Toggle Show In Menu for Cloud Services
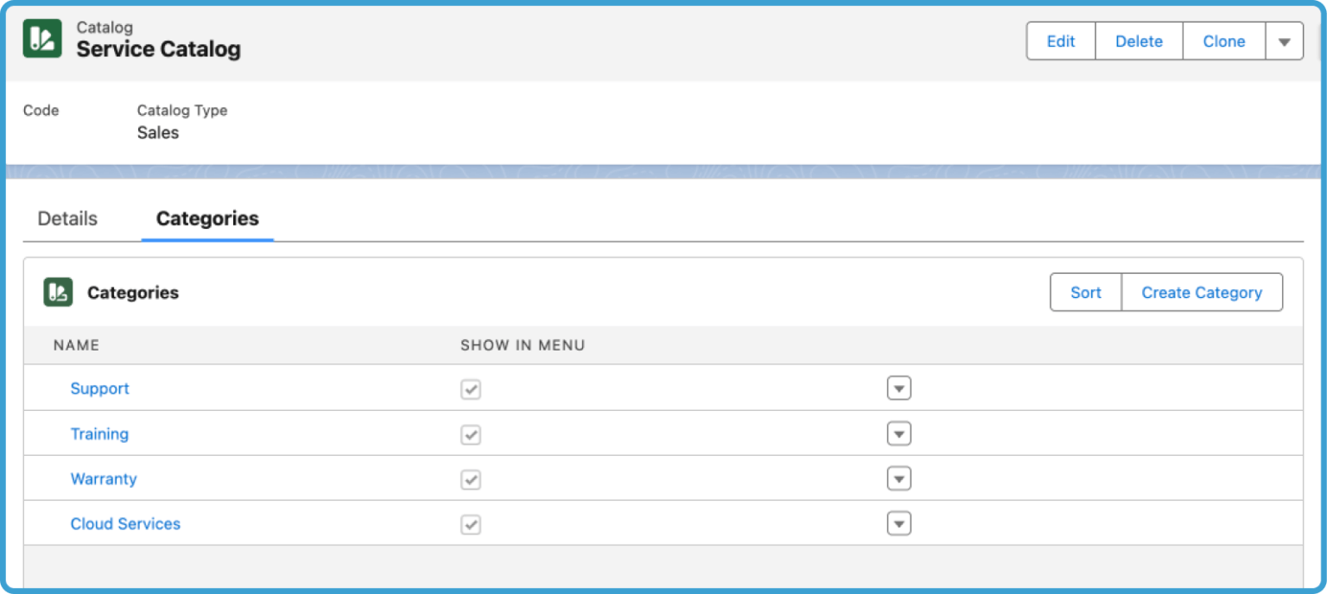 (471, 523)
